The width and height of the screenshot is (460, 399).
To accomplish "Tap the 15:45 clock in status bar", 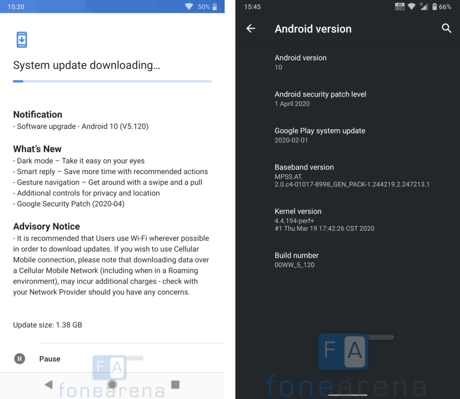I will click(252, 7).
